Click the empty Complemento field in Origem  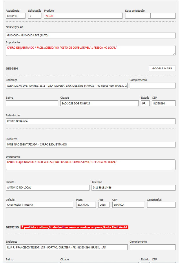pos(152,86)
